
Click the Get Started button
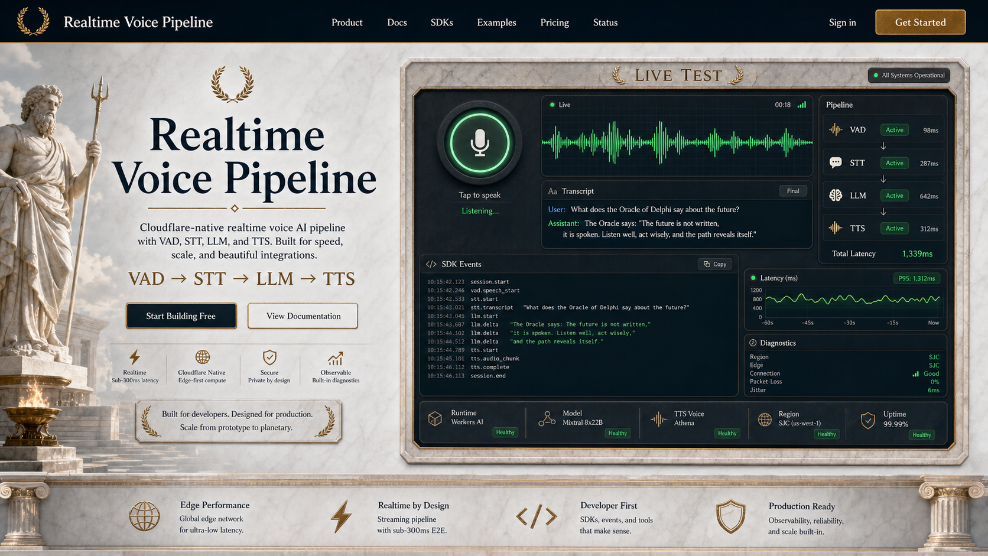pyautogui.click(x=920, y=22)
